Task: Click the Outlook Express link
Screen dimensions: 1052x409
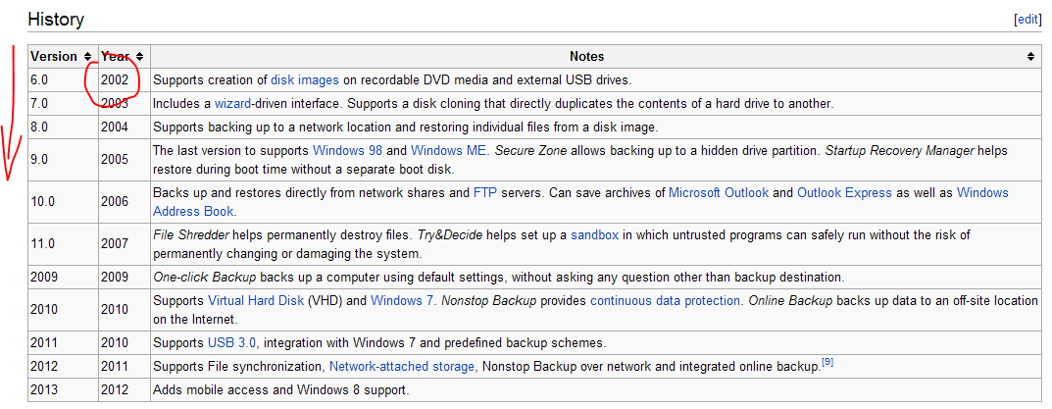Action: click(844, 193)
